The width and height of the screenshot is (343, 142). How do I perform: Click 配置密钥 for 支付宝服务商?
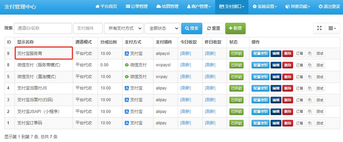[261, 54]
